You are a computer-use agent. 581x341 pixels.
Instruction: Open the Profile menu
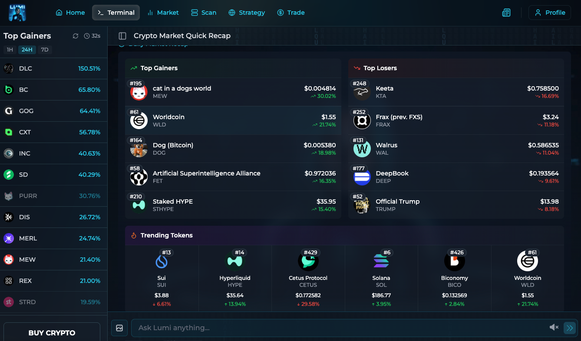pyautogui.click(x=549, y=13)
